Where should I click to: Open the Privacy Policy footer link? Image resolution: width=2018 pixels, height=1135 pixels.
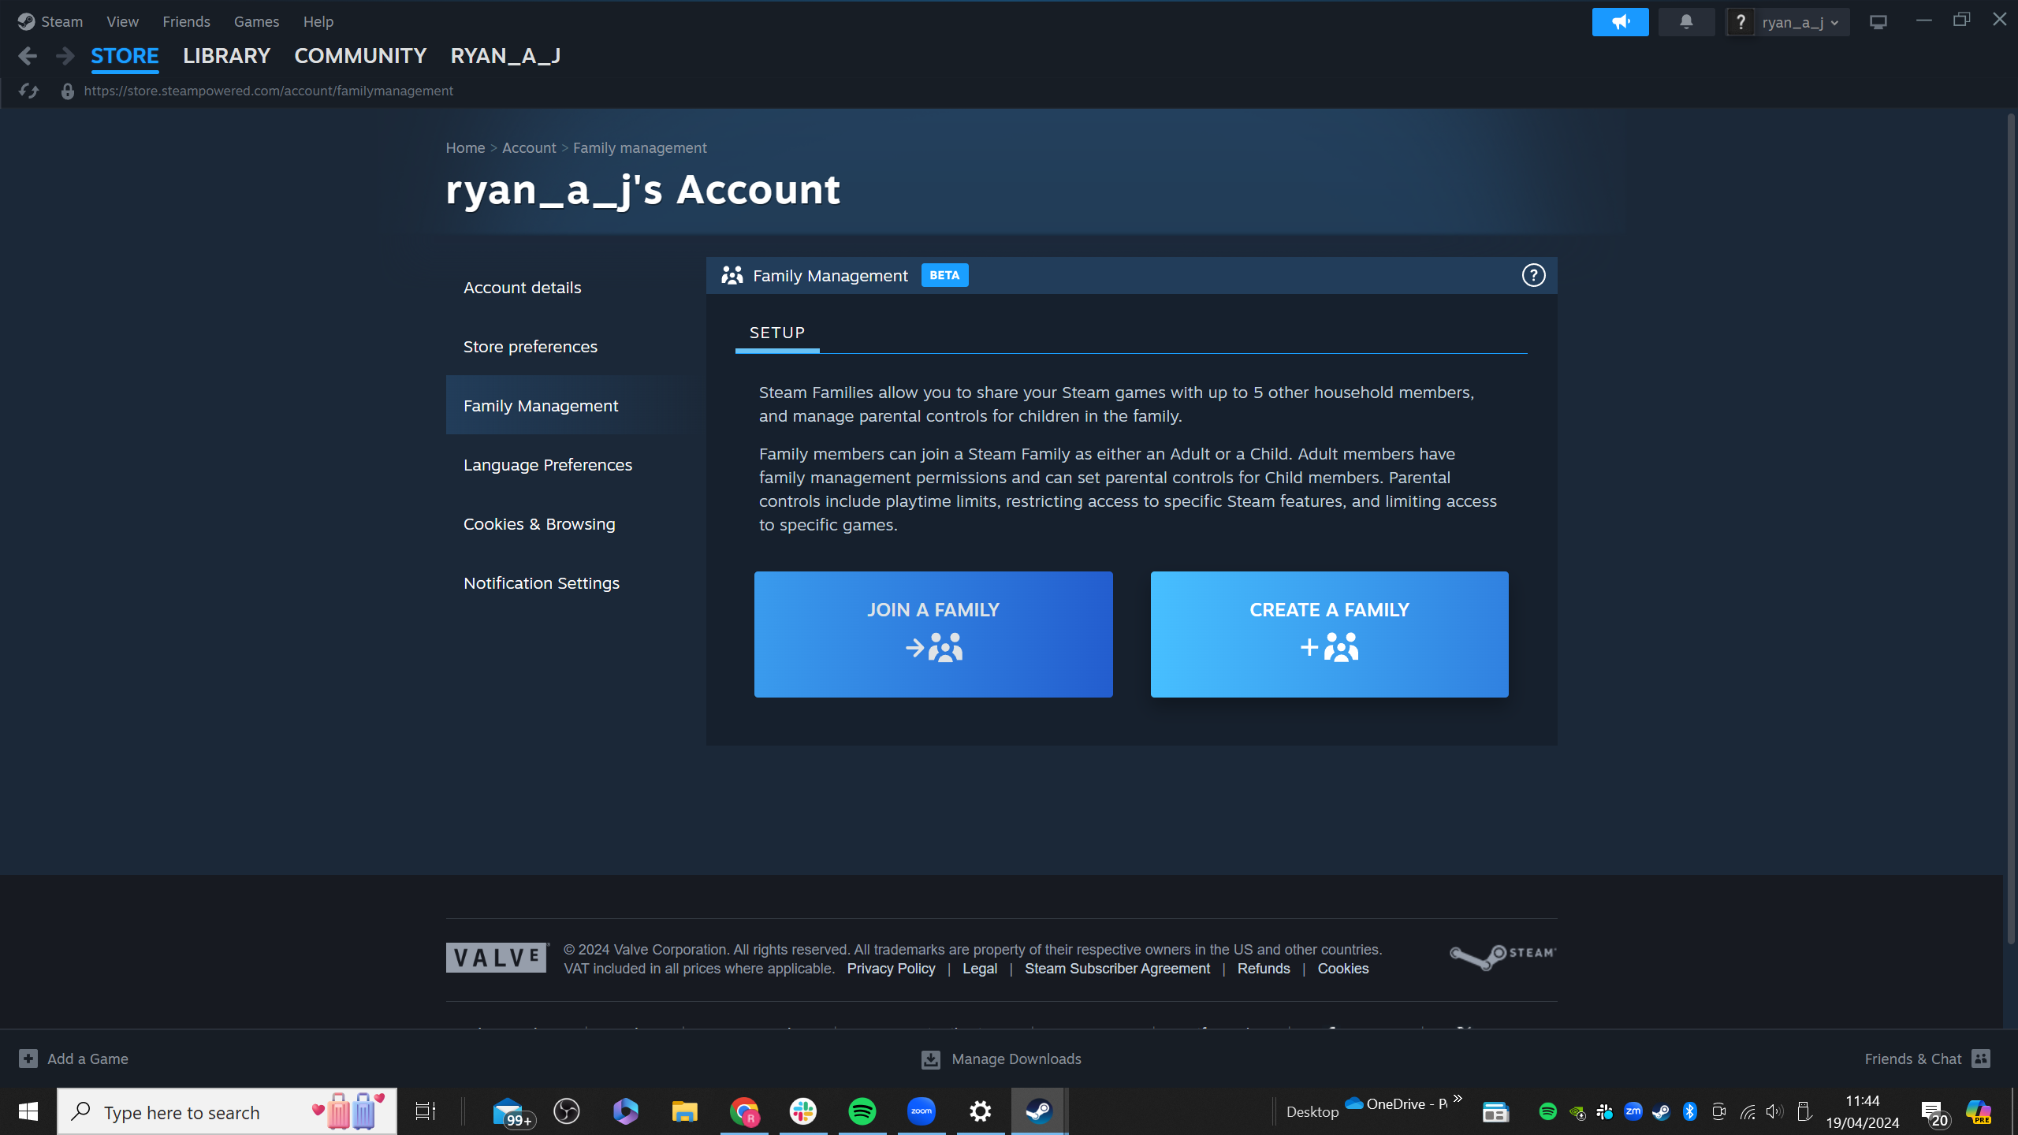click(891, 969)
